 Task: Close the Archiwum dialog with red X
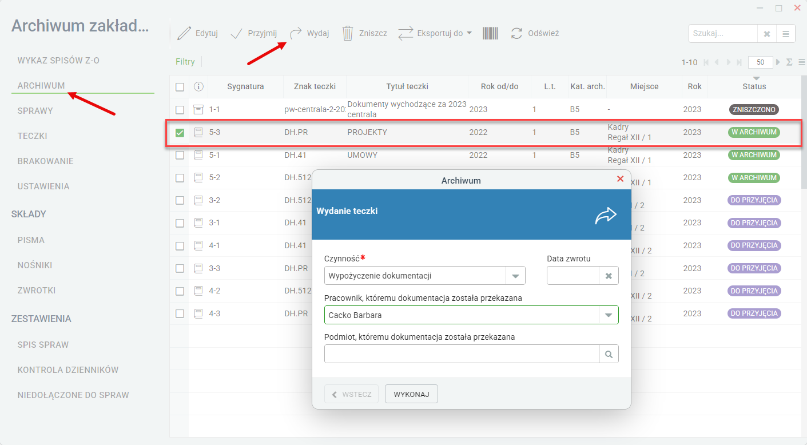[621, 179]
